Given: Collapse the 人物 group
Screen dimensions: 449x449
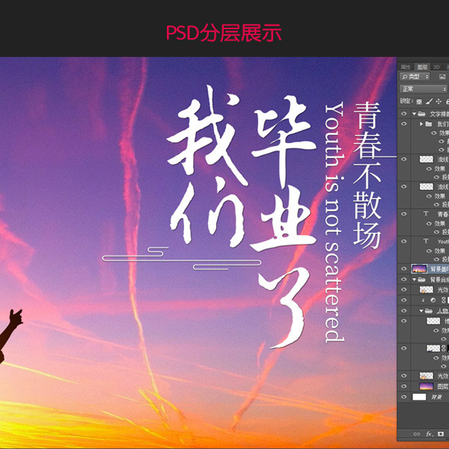Looking at the screenshot, I should coord(421,311).
